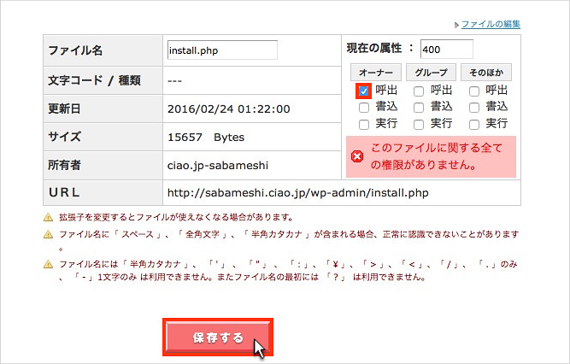
Task: Click the 文字コード / 種類 label
Action: 94,80
